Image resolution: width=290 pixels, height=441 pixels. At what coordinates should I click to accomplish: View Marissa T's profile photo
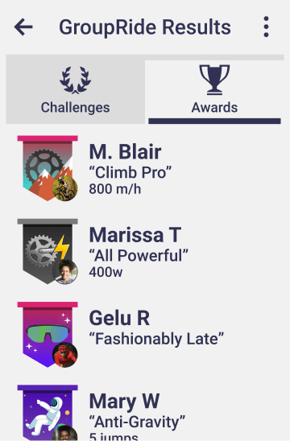pyautogui.click(x=65, y=272)
